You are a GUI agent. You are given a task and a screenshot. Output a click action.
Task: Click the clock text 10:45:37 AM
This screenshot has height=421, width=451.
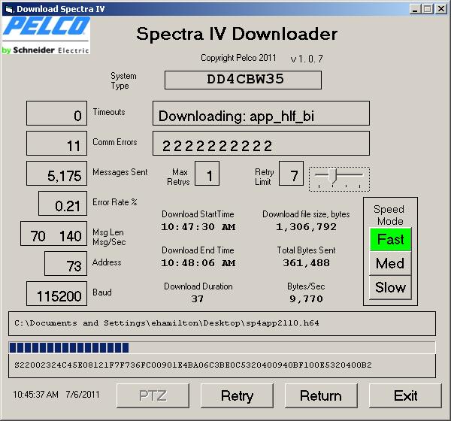click(35, 394)
